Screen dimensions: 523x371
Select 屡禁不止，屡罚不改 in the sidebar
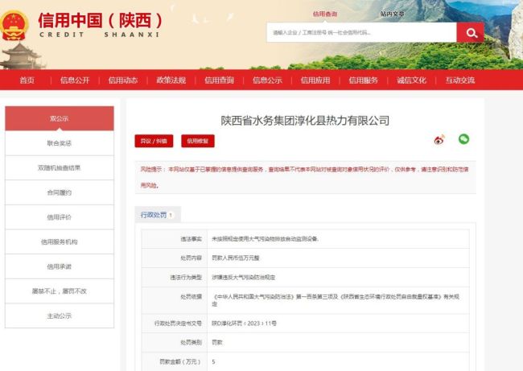click(60, 291)
